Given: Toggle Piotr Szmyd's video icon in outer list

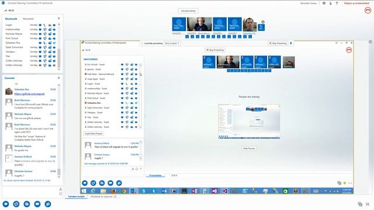Looking at the screenshot, I should [50, 38].
